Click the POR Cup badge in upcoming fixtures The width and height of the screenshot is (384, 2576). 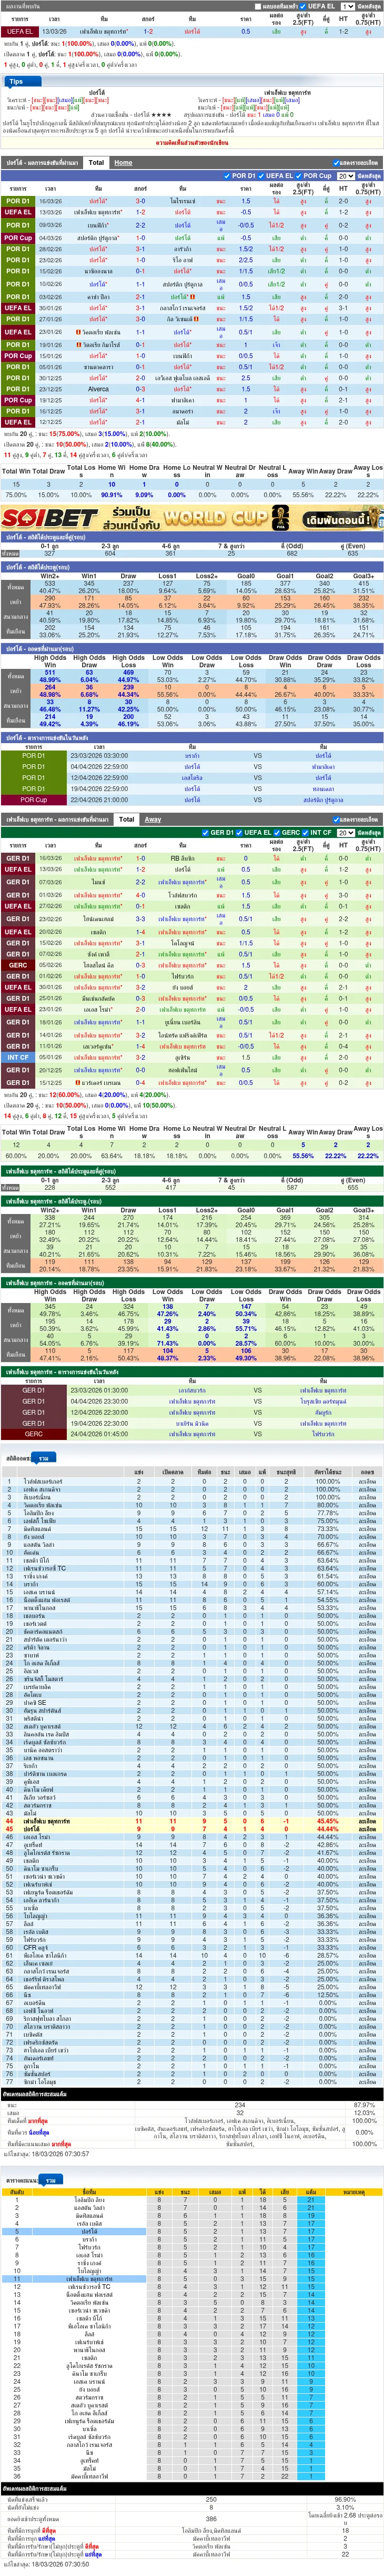[34, 800]
